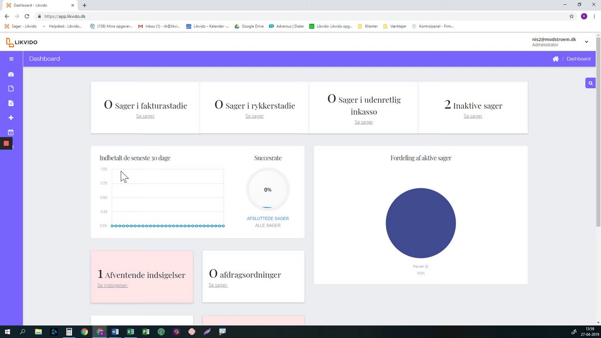
Task: Open File Explorer from taskbar
Action: tap(39, 331)
